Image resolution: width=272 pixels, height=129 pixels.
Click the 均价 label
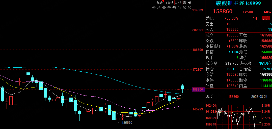pos(243,58)
